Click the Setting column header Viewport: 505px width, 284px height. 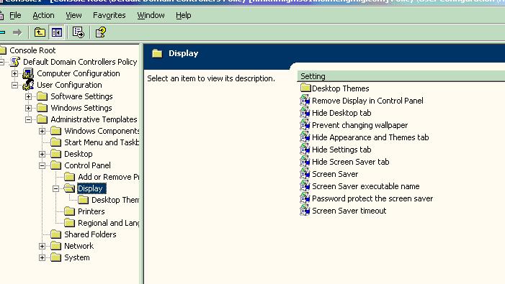tap(401, 76)
